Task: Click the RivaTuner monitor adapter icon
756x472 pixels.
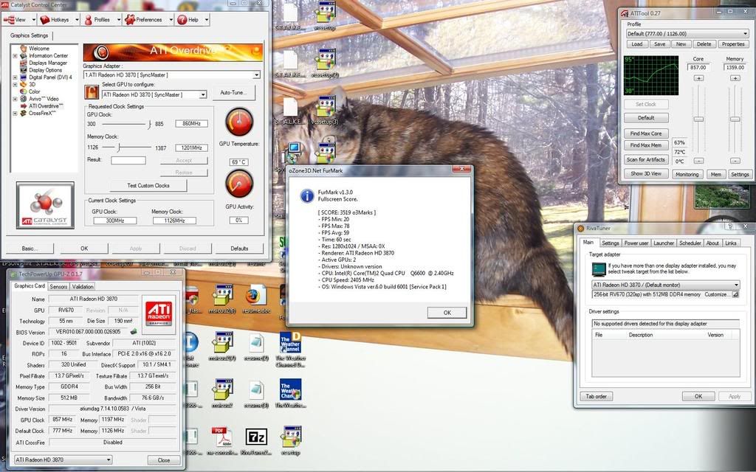Action: (x=598, y=268)
